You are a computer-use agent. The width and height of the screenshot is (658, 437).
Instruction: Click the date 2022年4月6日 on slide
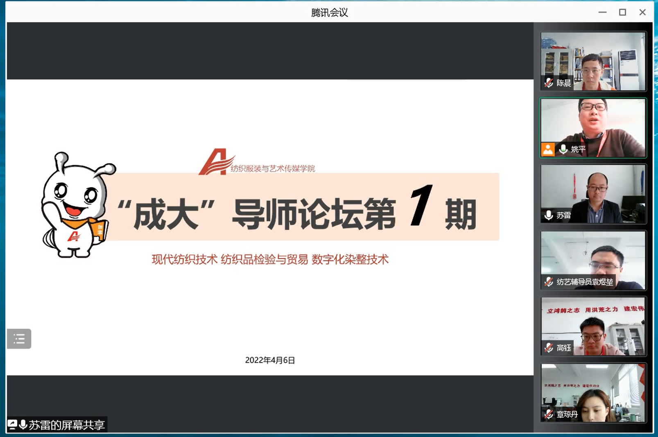[270, 360]
